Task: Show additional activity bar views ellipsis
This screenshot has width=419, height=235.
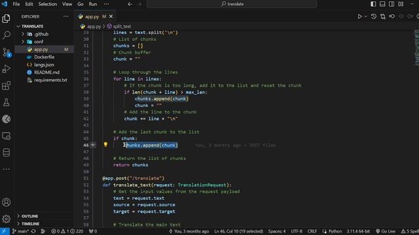Action: click(x=6, y=169)
